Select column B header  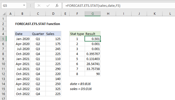pos(22,14)
